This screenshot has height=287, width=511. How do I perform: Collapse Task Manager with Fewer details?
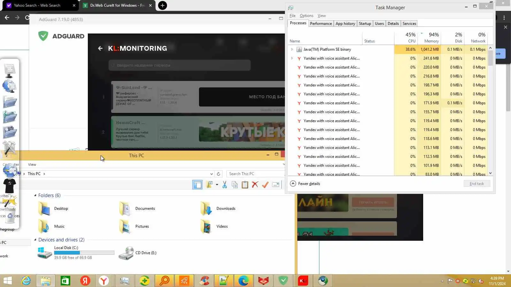(x=305, y=184)
